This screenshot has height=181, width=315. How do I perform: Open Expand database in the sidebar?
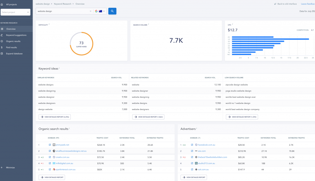pos(14,53)
